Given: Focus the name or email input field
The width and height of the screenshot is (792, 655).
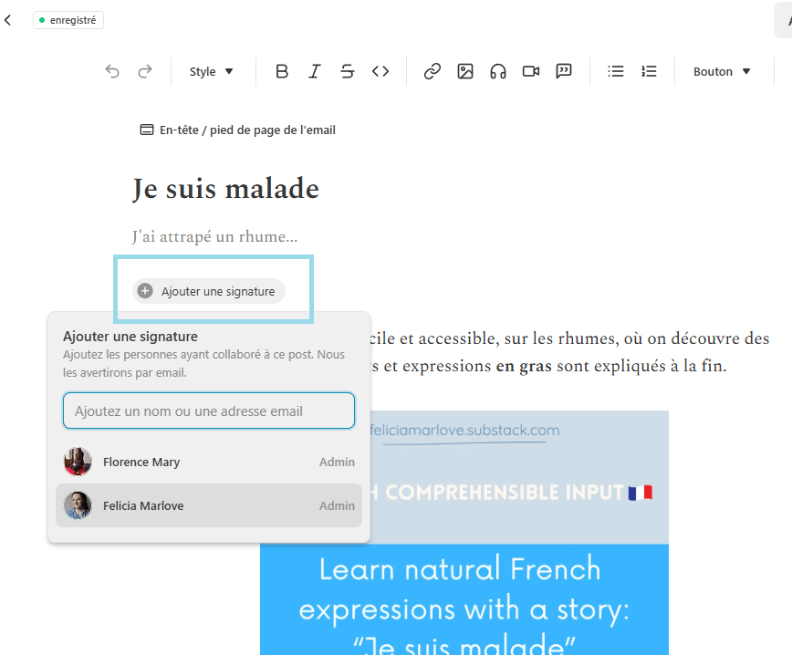Looking at the screenshot, I should pos(209,411).
